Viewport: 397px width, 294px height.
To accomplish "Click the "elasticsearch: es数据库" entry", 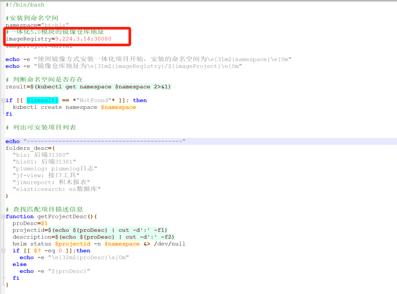I will (57, 189).
